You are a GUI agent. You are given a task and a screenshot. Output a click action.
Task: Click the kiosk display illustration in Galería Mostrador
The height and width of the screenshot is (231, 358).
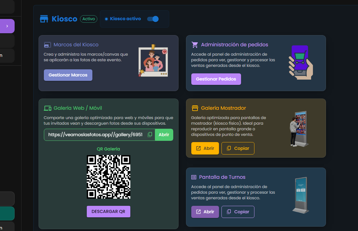[299, 129]
